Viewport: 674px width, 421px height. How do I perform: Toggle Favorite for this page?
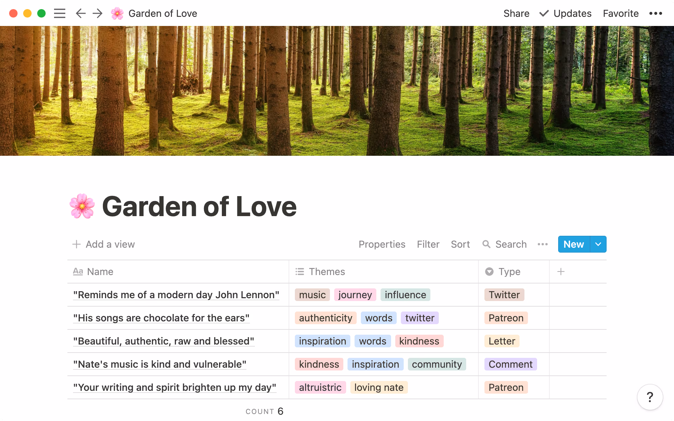coord(621,13)
